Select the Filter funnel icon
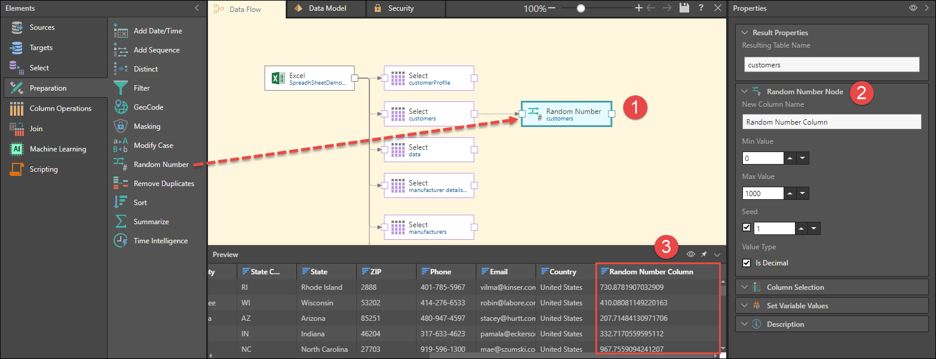 (121, 88)
